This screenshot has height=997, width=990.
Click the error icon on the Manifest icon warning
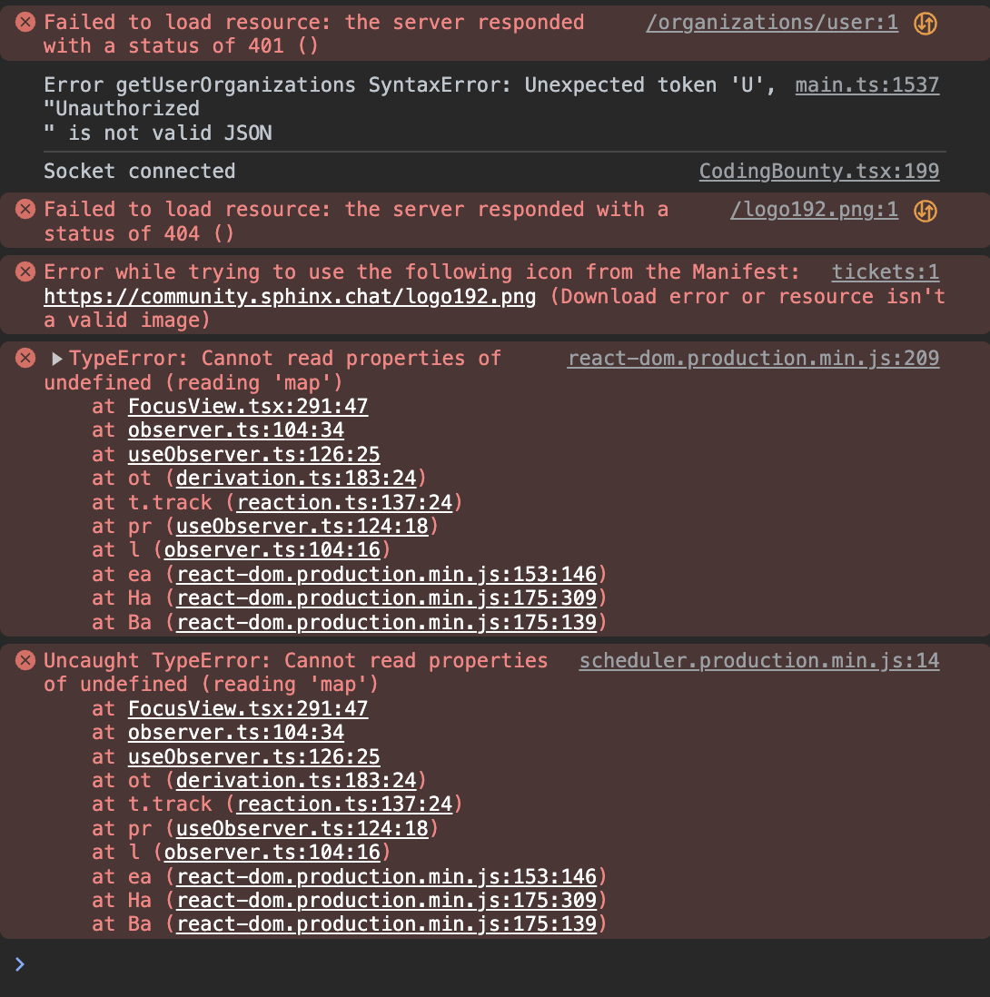point(23,271)
